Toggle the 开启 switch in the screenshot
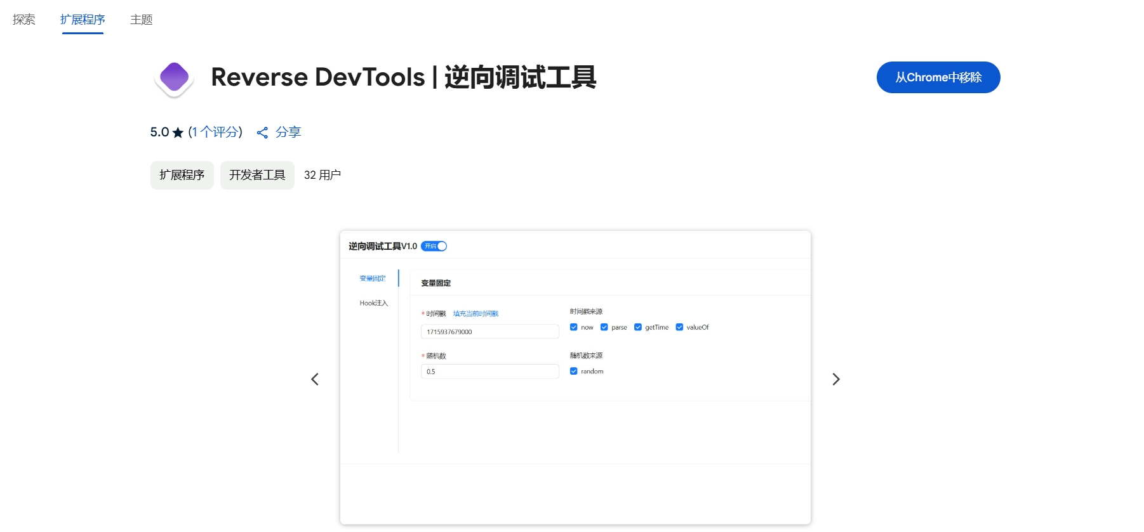 click(434, 246)
